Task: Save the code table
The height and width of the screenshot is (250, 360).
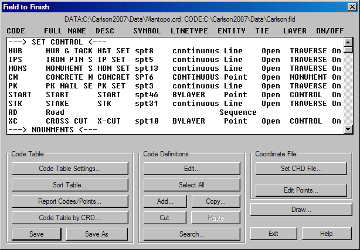Action: coord(36,234)
